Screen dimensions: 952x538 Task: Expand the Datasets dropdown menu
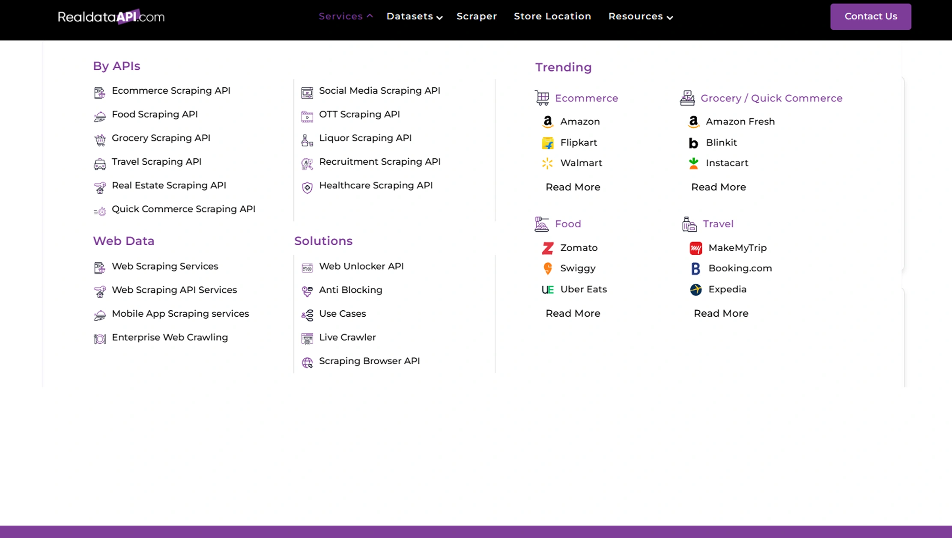click(x=414, y=16)
